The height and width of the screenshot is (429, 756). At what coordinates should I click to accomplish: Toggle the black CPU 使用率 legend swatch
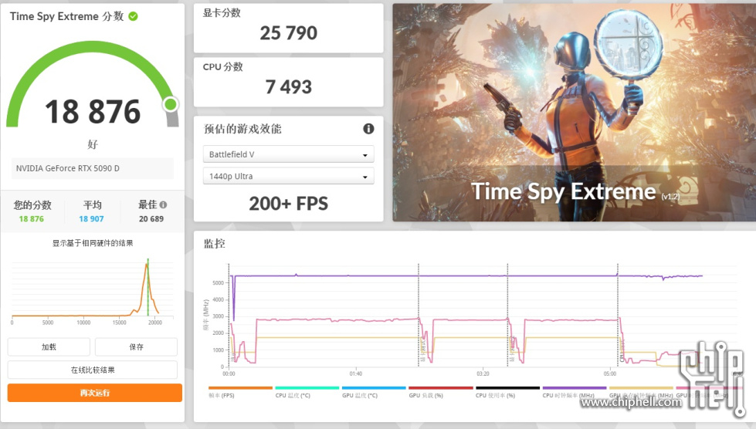pyautogui.click(x=507, y=387)
